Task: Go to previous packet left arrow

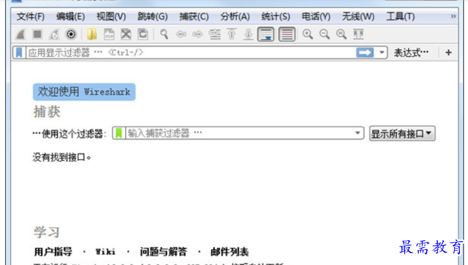Action: tap(181, 35)
